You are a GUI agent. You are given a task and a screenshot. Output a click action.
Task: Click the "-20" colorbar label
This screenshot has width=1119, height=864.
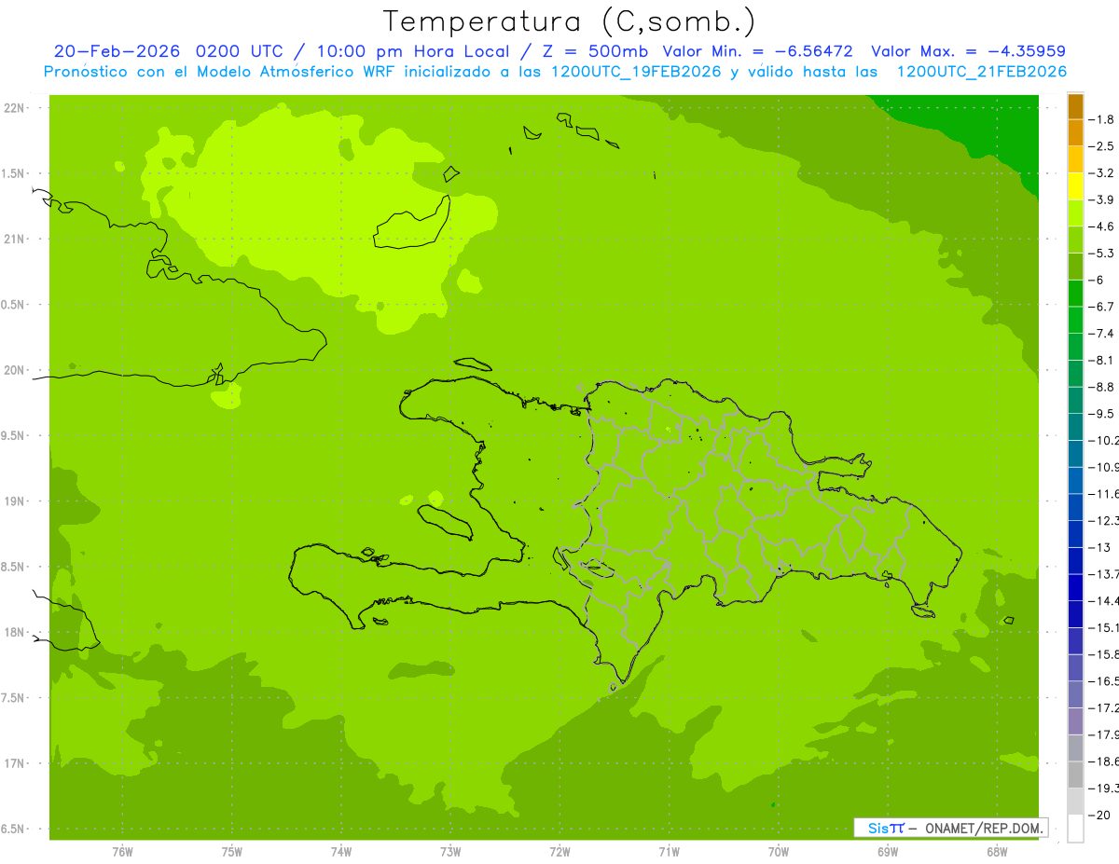point(1100,815)
